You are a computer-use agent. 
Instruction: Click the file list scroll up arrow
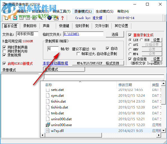(163, 83)
